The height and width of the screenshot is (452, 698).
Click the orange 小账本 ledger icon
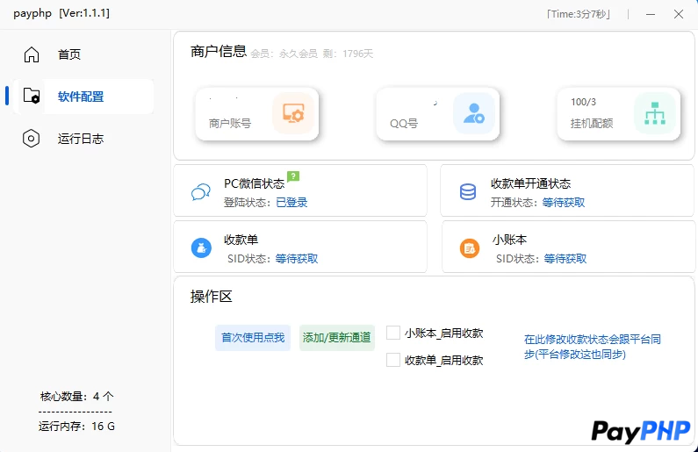pyautogui.click(x=470, y=248)
